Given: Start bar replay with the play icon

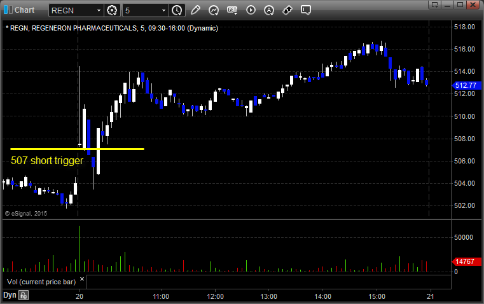Looking at the screenshot, I should [x=251, y=10].
